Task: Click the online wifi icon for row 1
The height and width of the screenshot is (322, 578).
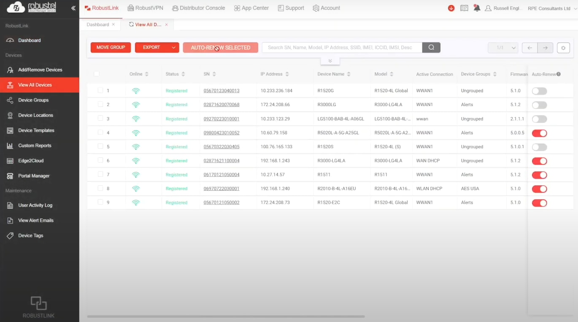Action: [x=135, y=90]
